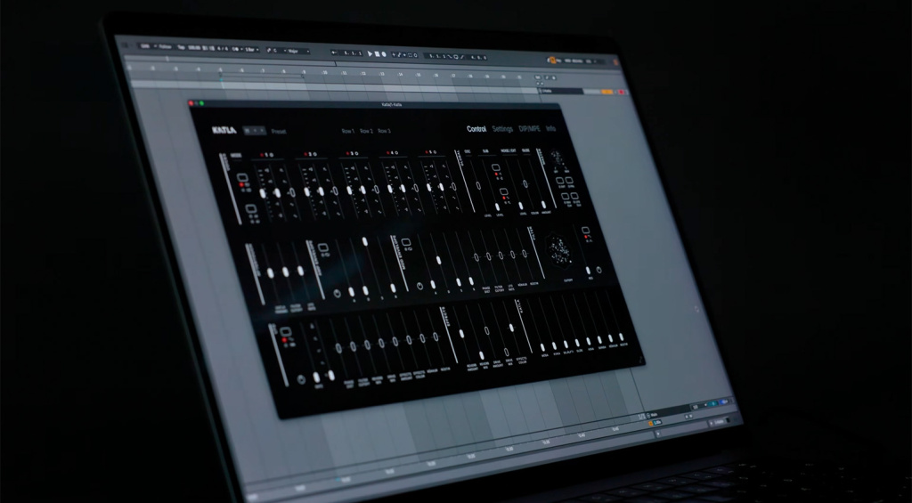Click the dotted visualizer in the top-right section

coord(556,158)
